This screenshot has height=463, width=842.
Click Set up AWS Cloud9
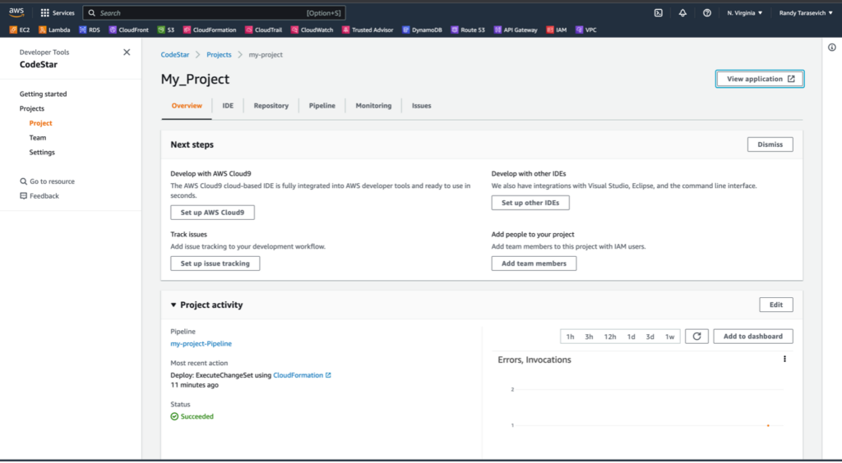[213, 213]
